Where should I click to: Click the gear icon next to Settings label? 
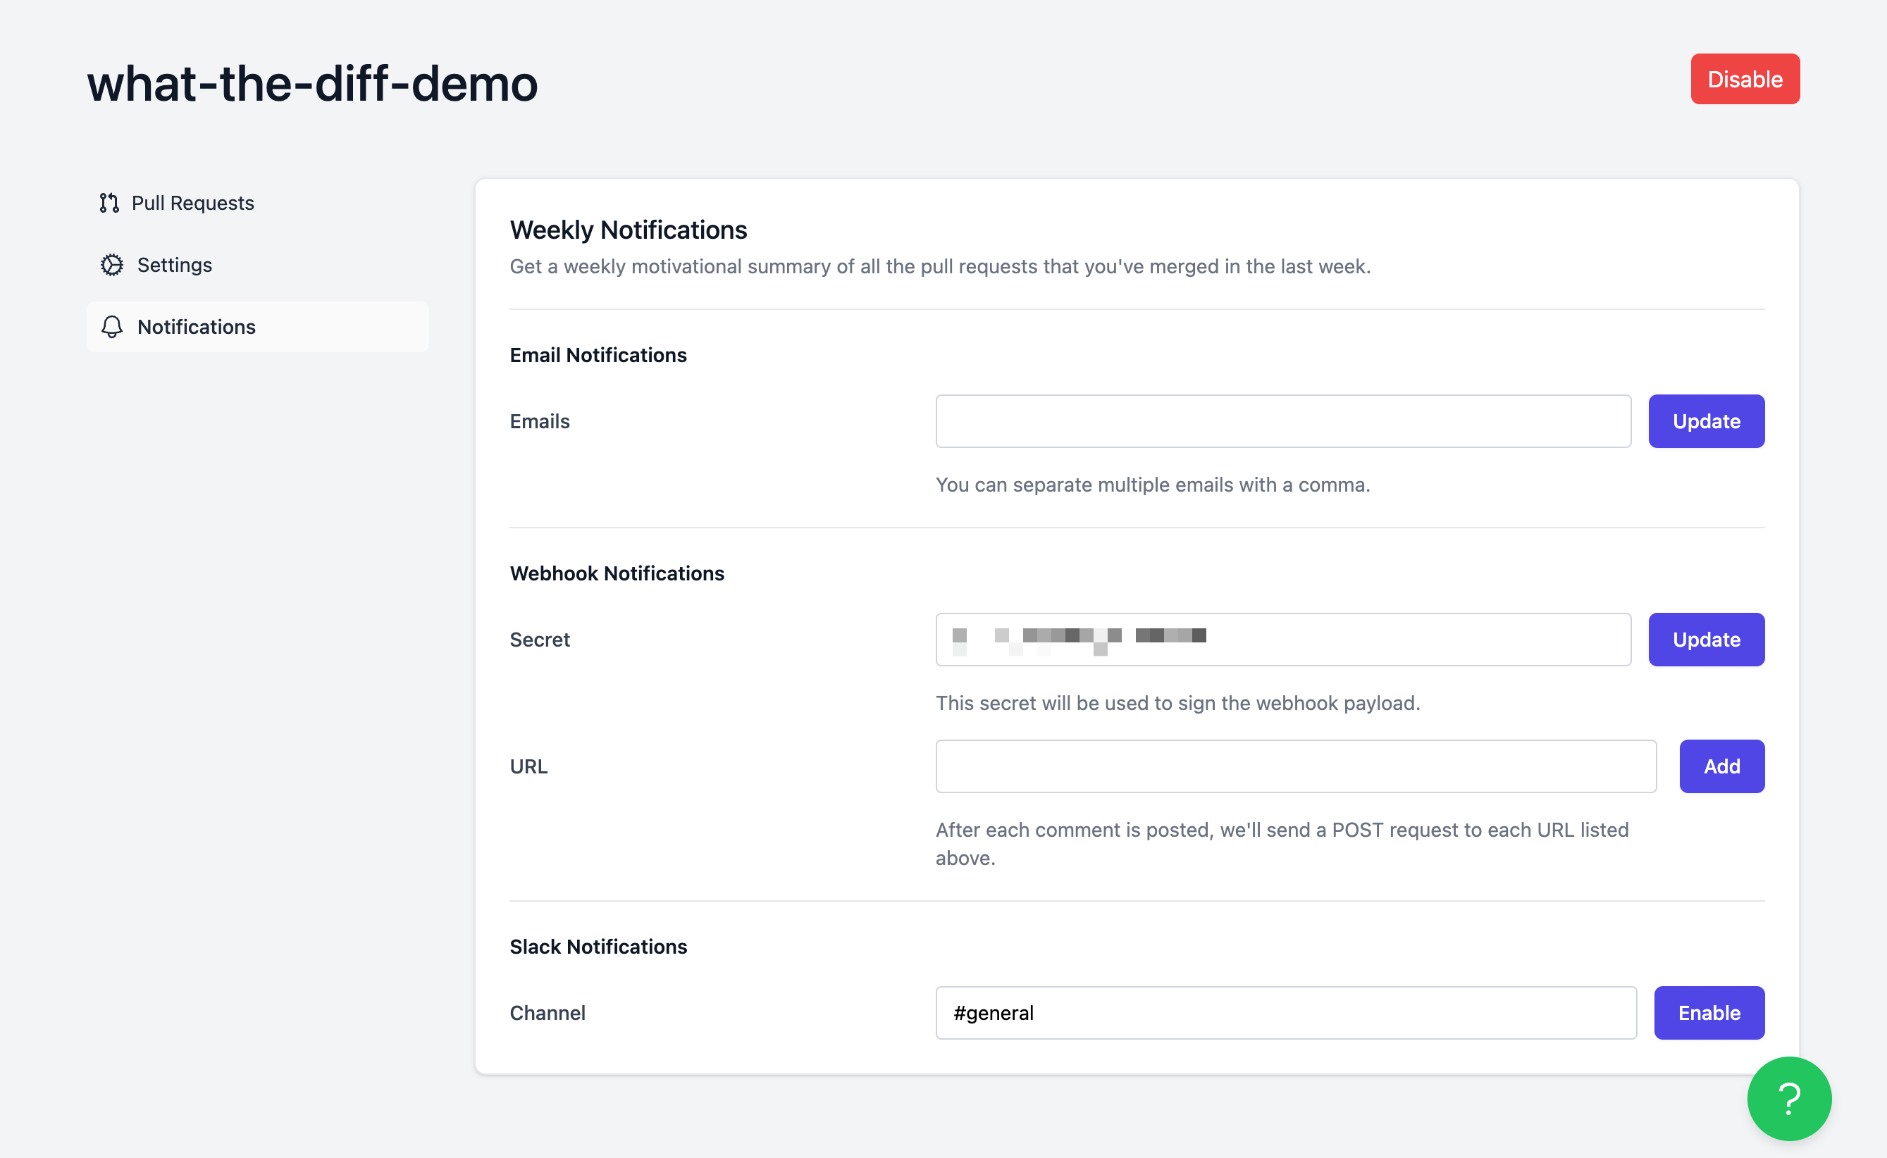(113, 264)
